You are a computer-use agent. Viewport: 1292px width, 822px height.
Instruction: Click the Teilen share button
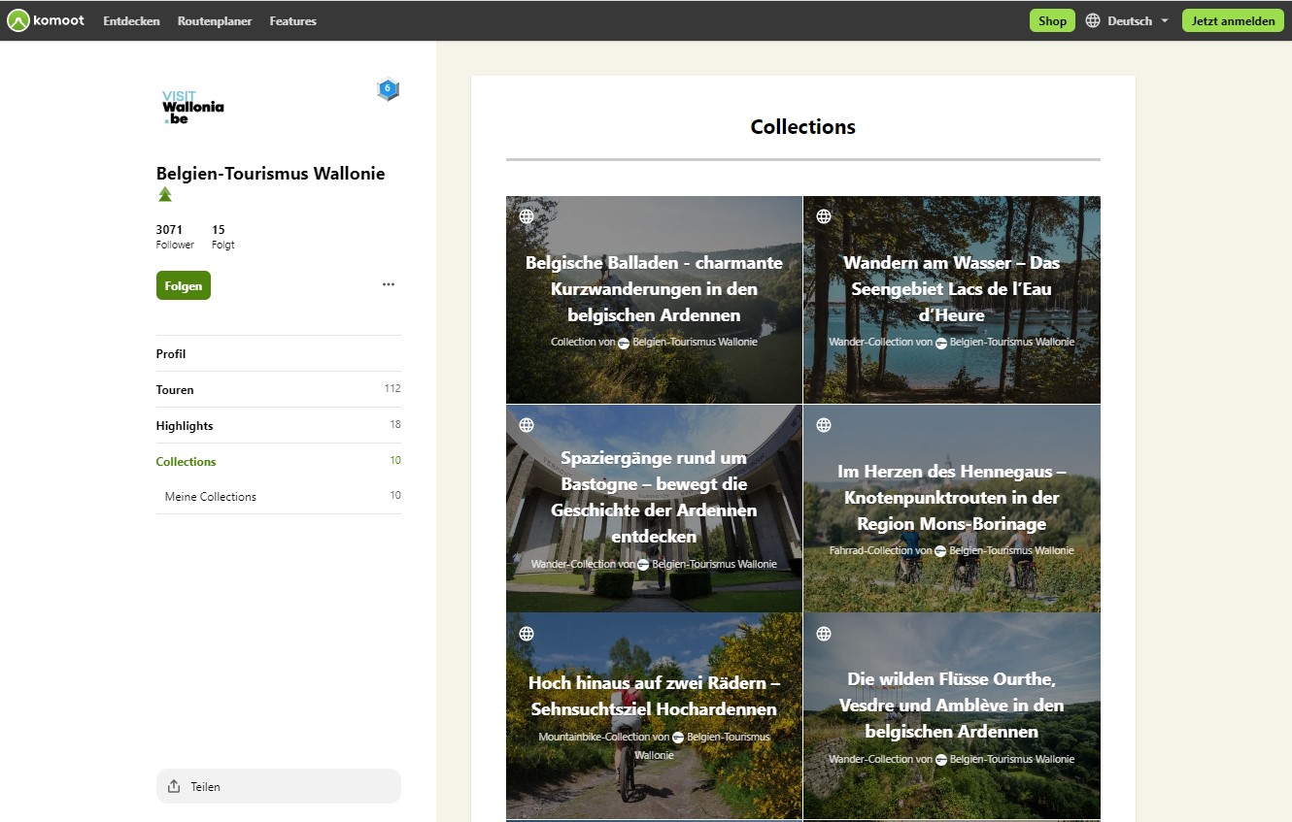click(x=278, y=786)
